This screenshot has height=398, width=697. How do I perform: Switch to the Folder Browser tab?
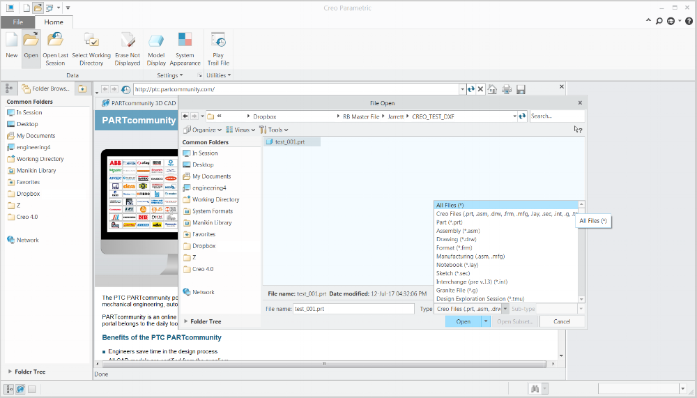click(x=46, y=89)
